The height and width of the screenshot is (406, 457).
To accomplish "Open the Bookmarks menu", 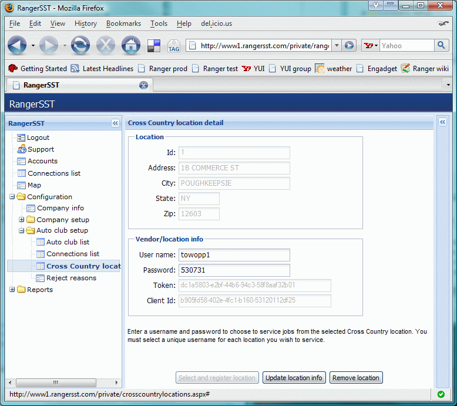I will click(123, 24).
